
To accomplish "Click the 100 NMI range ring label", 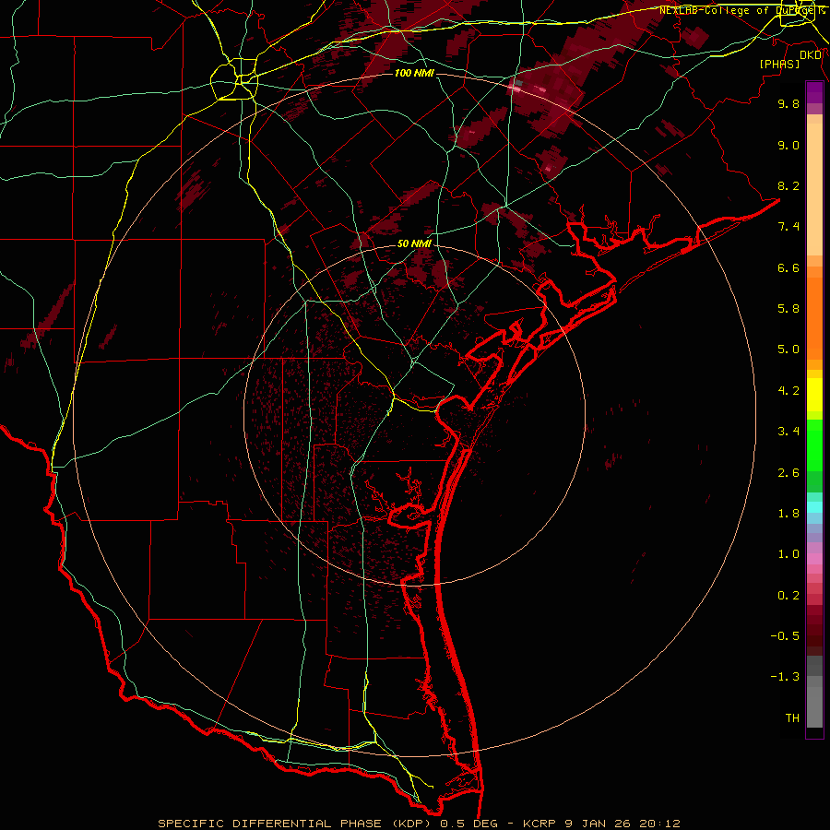I will 414,73.
